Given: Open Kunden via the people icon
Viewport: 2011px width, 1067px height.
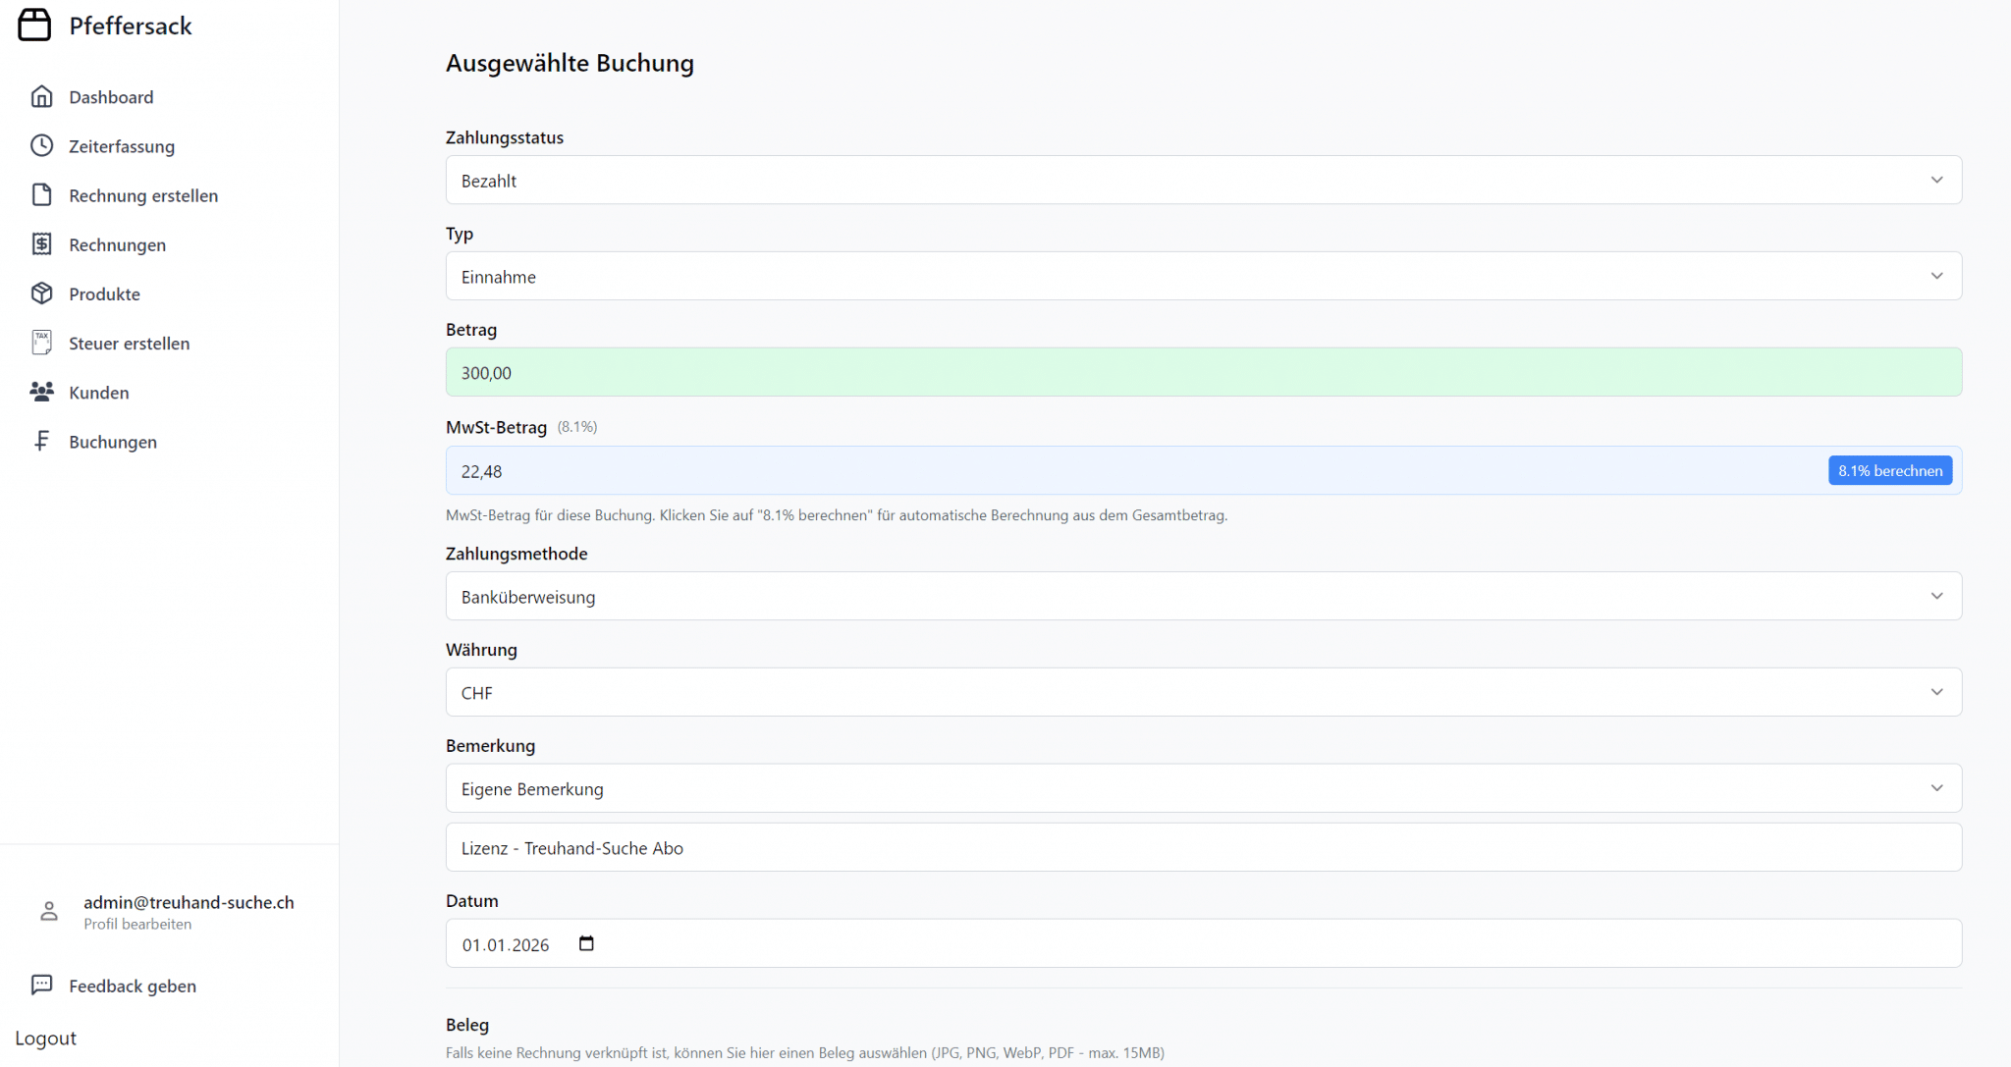Looking at the screenshot, I should [x=41, y=392].
